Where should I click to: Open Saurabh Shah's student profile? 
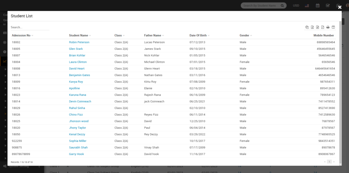(78, 148)
